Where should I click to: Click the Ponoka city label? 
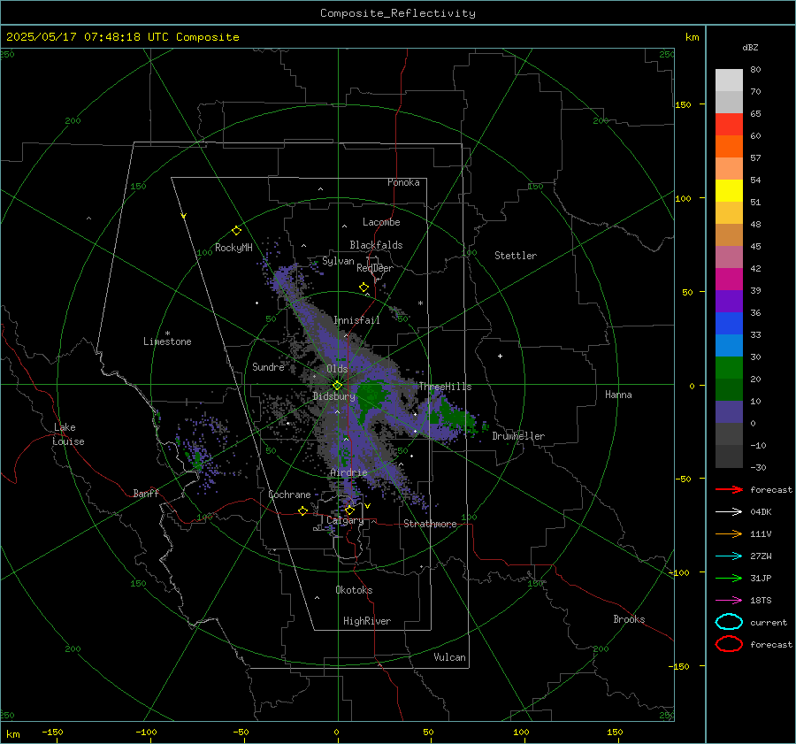pos(403,182)
